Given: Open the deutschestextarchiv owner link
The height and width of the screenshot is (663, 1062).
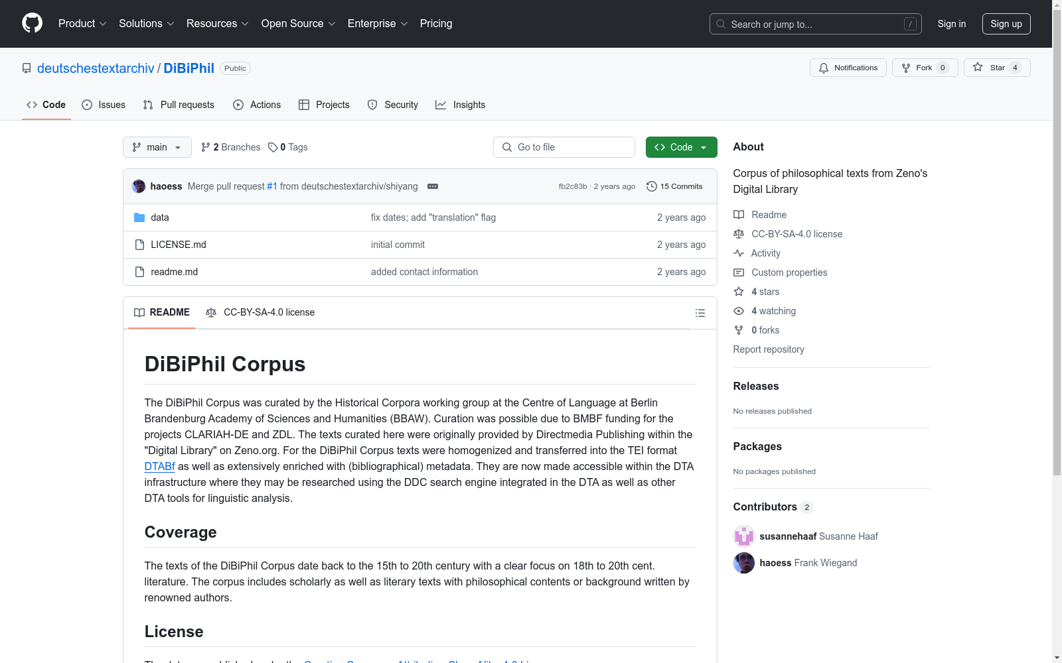Looking at the screenshot, I should coord(96,68).
